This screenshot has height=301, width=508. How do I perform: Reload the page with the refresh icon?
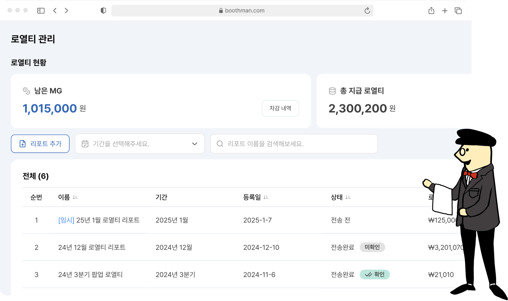click(x=367, y=11)
